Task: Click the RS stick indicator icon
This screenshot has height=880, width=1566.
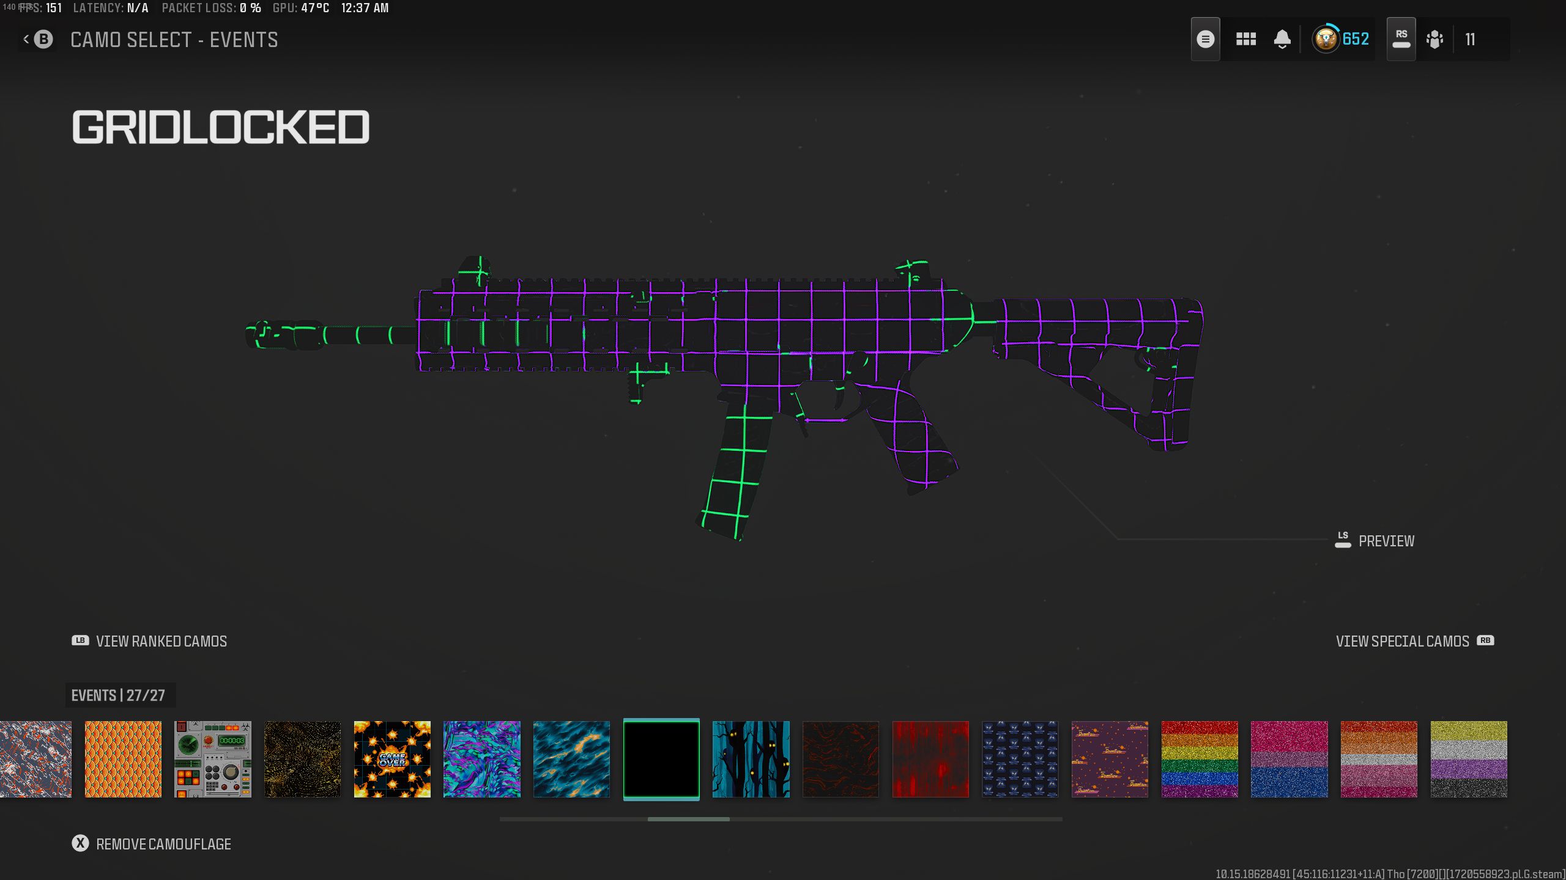Action: (x=1401, y=38)
